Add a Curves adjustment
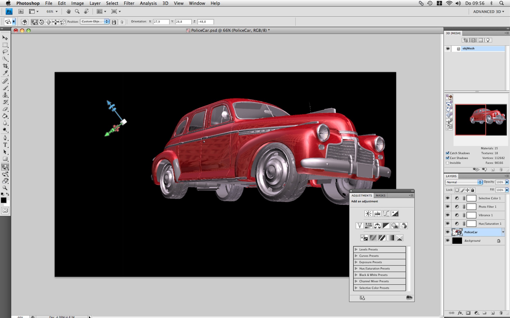 pos(386,213)
